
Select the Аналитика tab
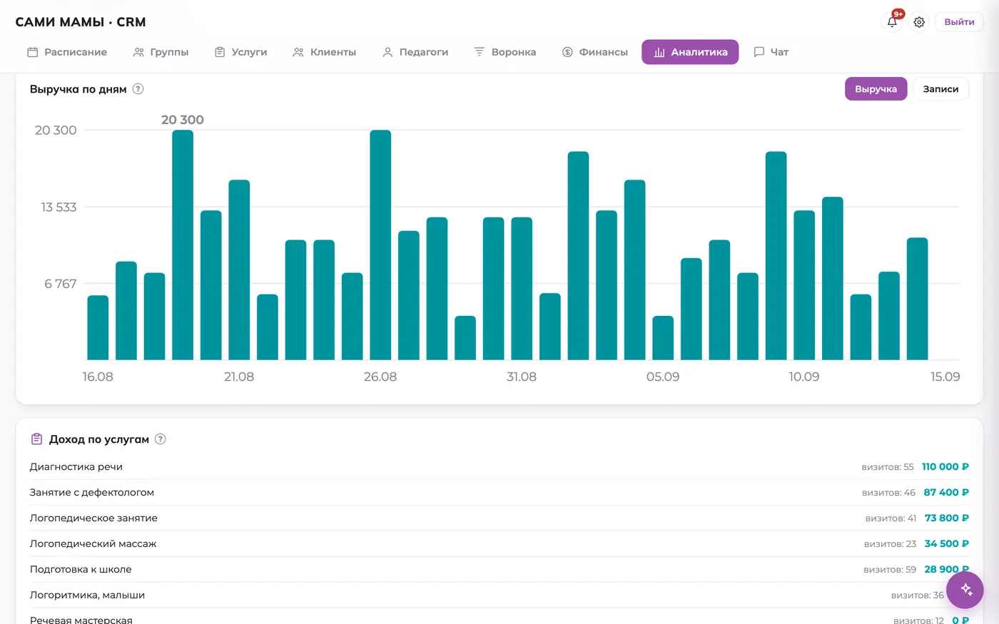(690, 52)
